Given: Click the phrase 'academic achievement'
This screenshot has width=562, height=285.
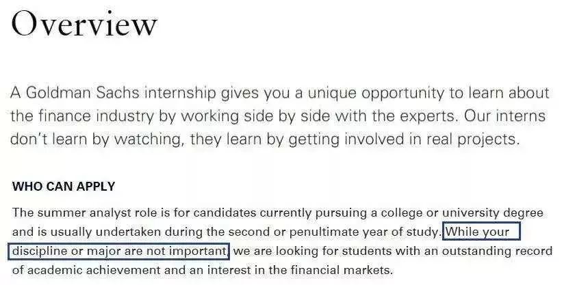Looking at the screenshot, I should click(x=94, y=269).
